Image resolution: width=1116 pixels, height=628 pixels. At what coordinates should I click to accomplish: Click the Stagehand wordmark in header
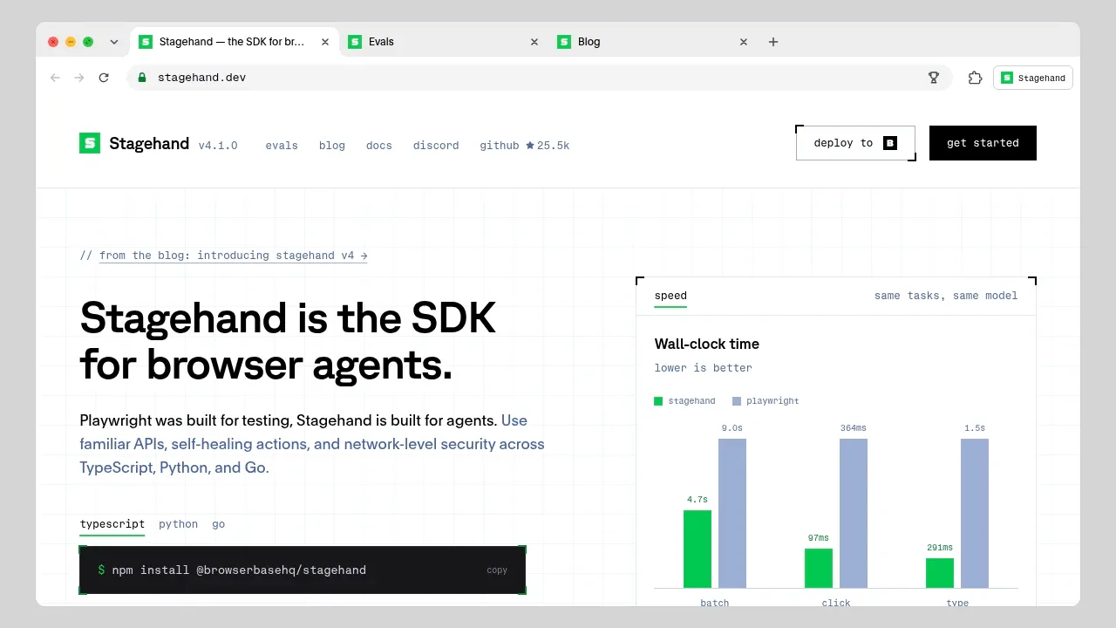pyautogui.click(x=149, y=143)
